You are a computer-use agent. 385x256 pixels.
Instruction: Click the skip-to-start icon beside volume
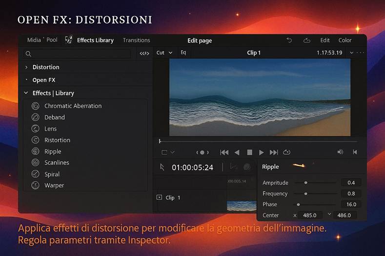click(355, 152)
